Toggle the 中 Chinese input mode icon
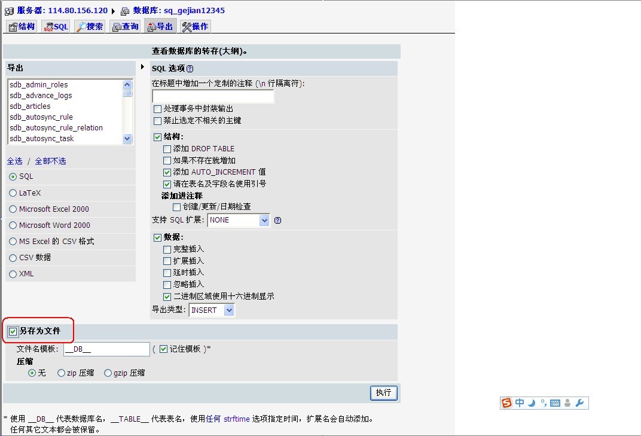641x436 pixels. 519,403
